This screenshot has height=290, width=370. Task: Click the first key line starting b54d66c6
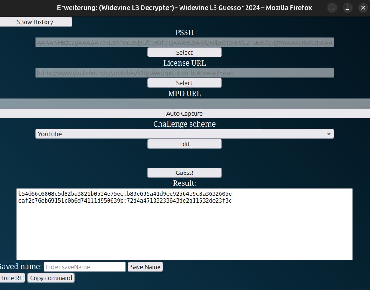125,194
